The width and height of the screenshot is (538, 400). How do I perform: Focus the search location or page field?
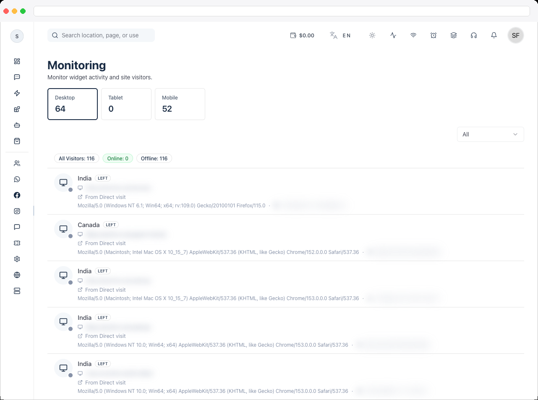click(x=101, y=35)
